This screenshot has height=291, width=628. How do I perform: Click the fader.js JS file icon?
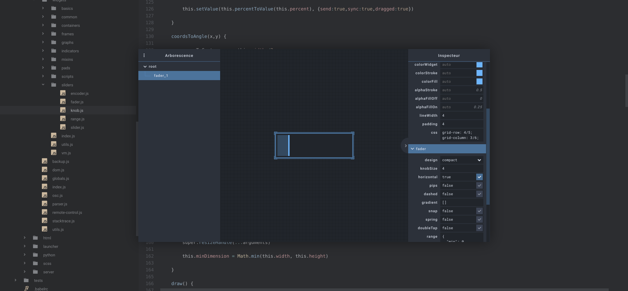point(63,102)
